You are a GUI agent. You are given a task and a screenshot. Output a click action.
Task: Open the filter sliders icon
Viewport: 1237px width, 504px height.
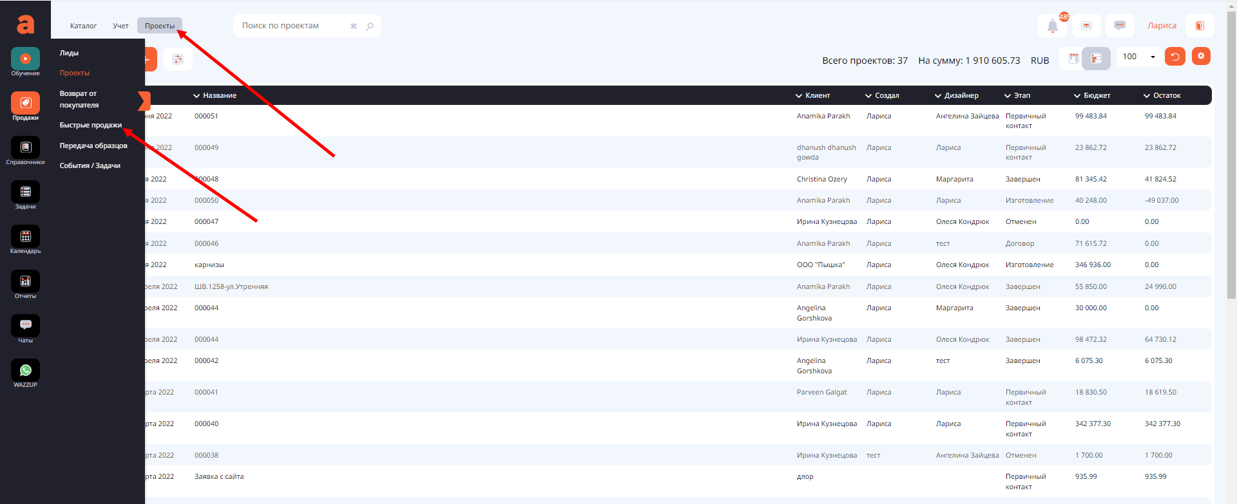click(178, 59)
